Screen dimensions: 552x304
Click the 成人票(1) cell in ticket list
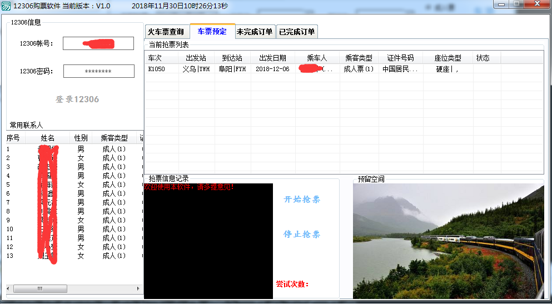(x=359, y=69)
